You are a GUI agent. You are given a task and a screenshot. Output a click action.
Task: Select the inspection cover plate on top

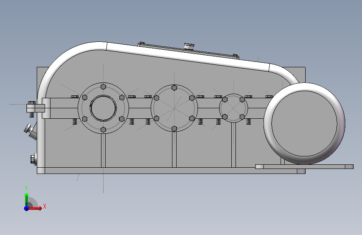188,51
